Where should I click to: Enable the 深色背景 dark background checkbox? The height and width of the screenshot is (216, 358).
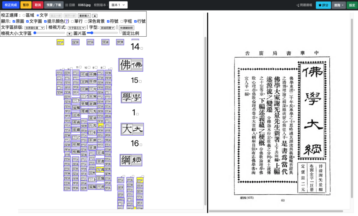(86, 21)
